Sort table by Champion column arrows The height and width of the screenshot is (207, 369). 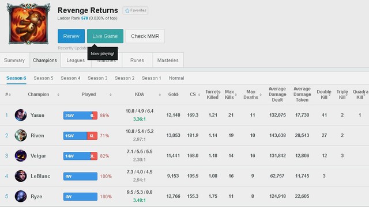(x=58, y=94)
